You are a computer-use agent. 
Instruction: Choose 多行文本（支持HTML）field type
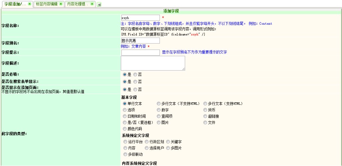click(x=205, y=103)
